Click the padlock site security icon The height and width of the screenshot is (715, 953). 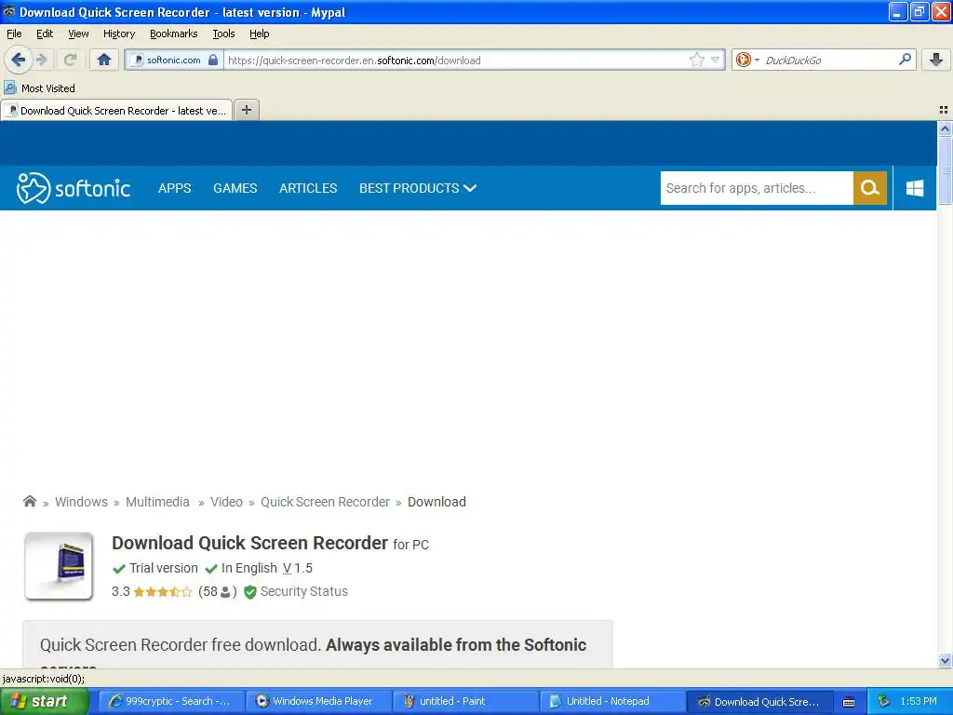coord(213,60)
